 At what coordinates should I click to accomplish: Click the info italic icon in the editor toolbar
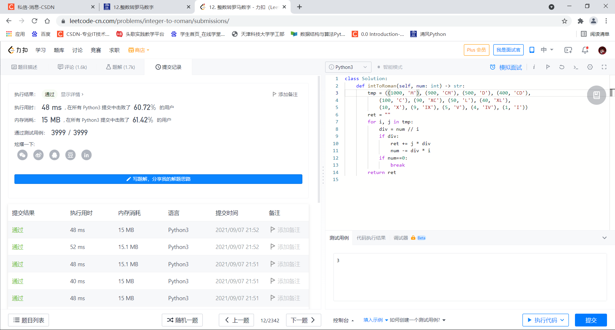(534, 67)
